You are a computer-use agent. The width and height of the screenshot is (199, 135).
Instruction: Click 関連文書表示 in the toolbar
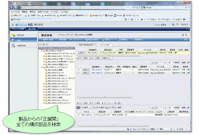(x=92, y=40)
